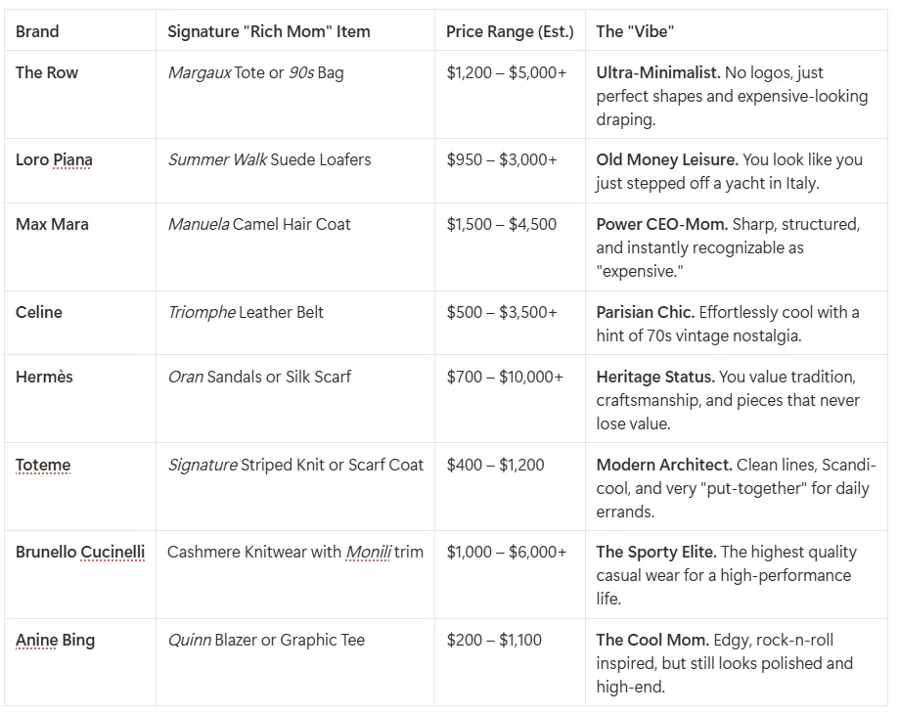Click the Celine brand name
This screenshot has width=899, height=714.
[39, 312]
